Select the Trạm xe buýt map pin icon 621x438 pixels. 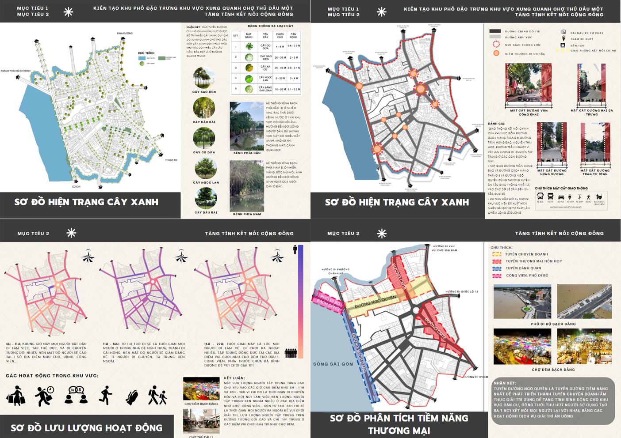click(x=563, y=38)
